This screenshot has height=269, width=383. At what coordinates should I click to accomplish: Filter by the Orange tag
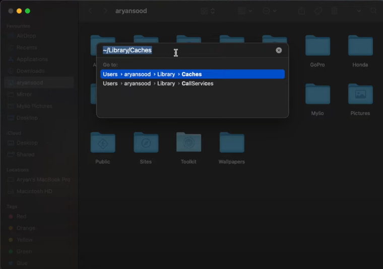tap(39, 228)
